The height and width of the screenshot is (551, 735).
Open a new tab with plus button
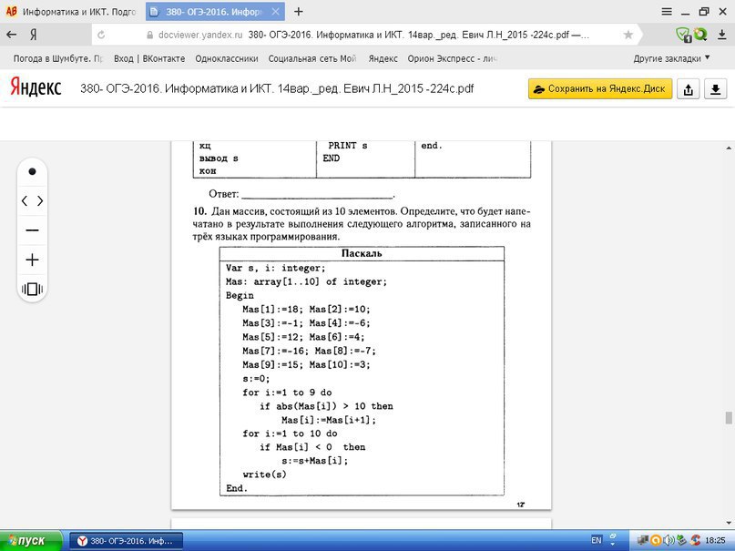[x=299, y=12]
